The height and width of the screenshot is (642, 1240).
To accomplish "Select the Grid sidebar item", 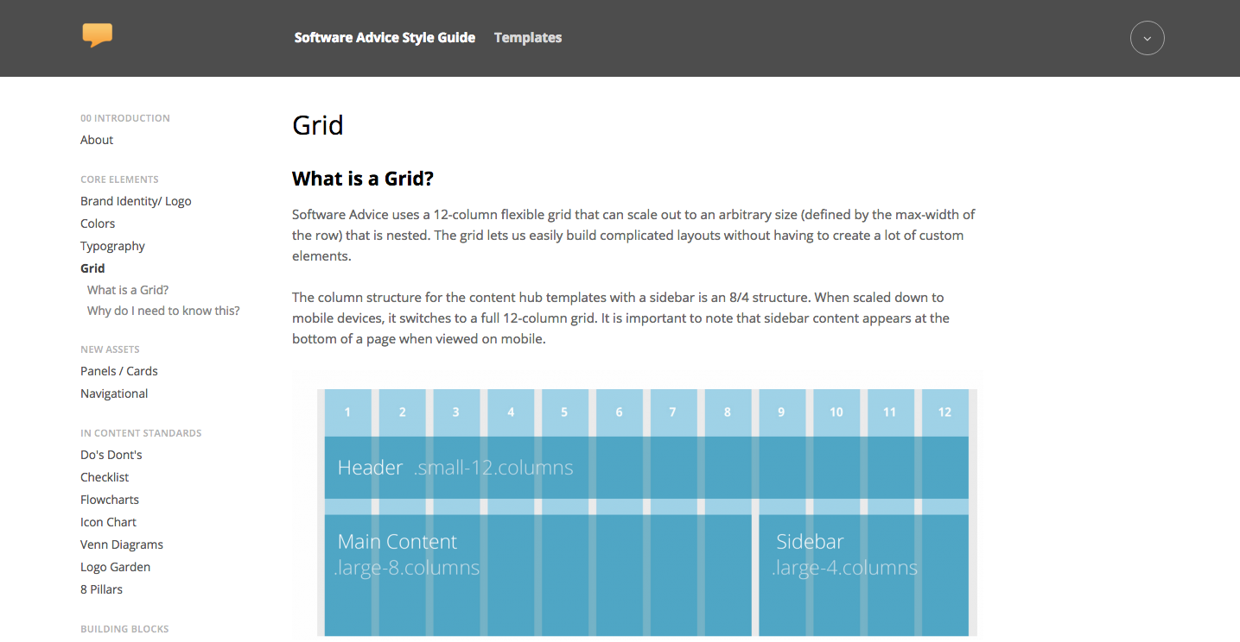I will click(92, 268).
